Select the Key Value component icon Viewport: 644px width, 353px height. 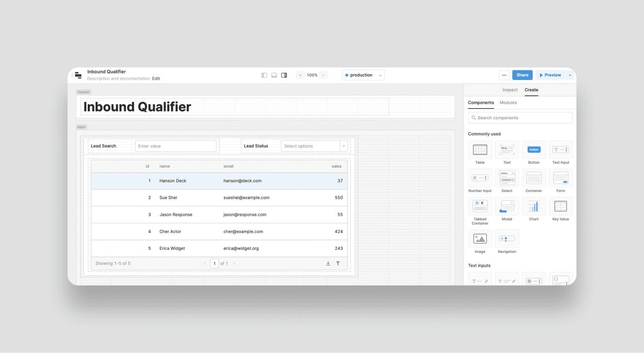coord(561,206)
